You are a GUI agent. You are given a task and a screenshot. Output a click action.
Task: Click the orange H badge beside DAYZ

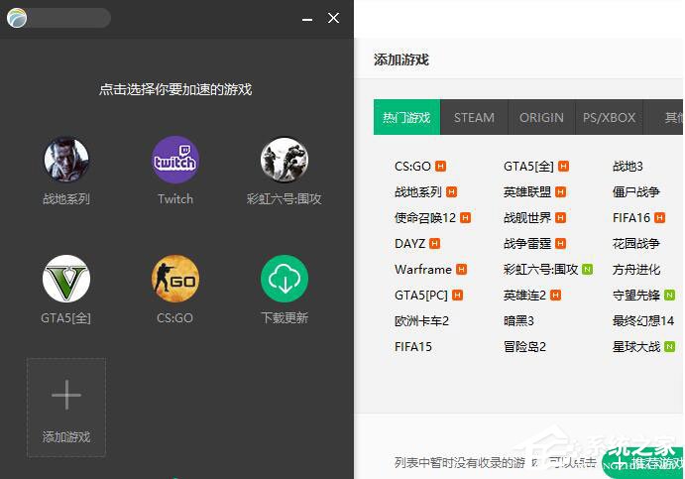434,243
